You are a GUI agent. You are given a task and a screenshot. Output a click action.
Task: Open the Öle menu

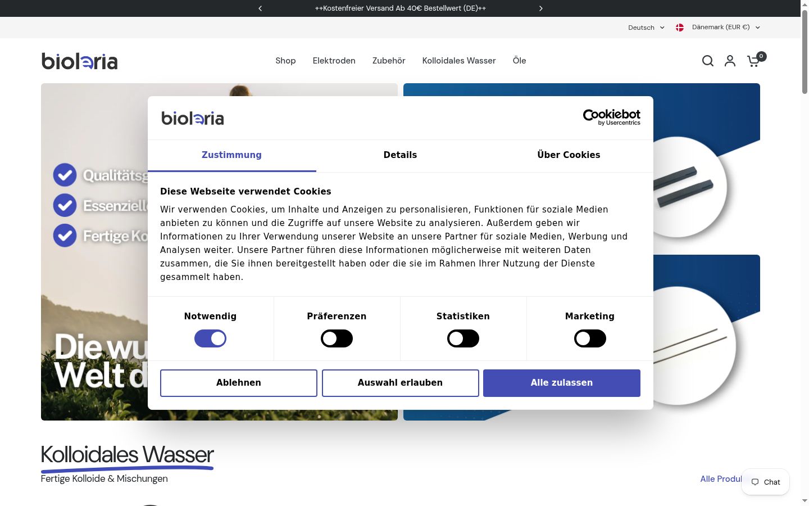coord(519,61)
